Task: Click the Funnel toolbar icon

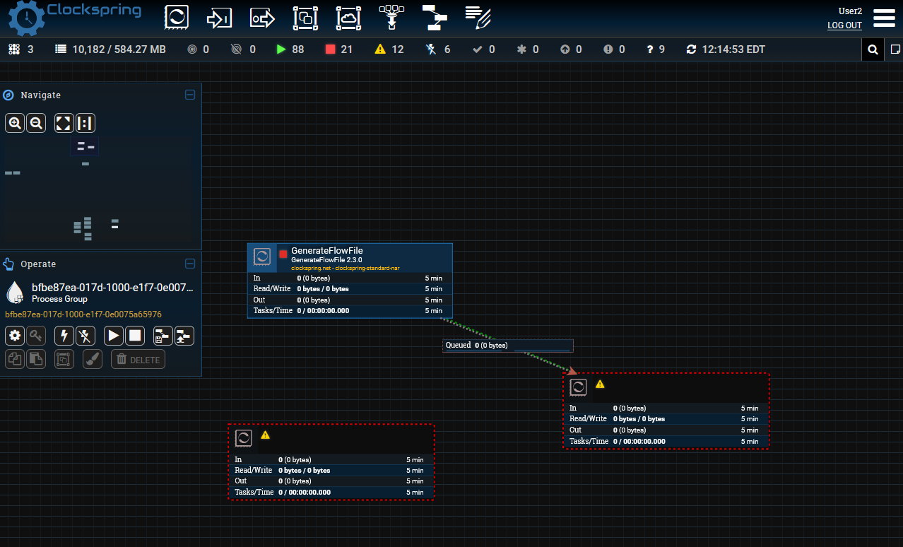Action: (x=391, y=18)
